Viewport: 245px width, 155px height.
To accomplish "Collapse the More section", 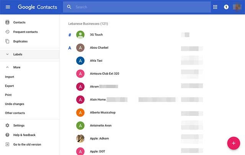I will [7, 67].
